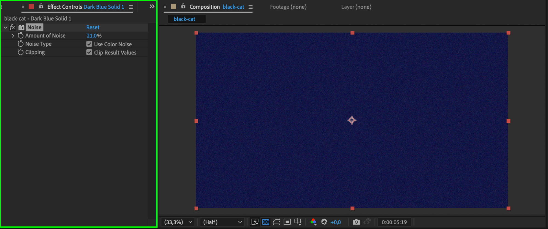Image resolution: width=548 pixels, height=229 pixels.
Task: Uncheck Use Color Noise checkbox
Action: pyautogui.click(x=89, y=44)
